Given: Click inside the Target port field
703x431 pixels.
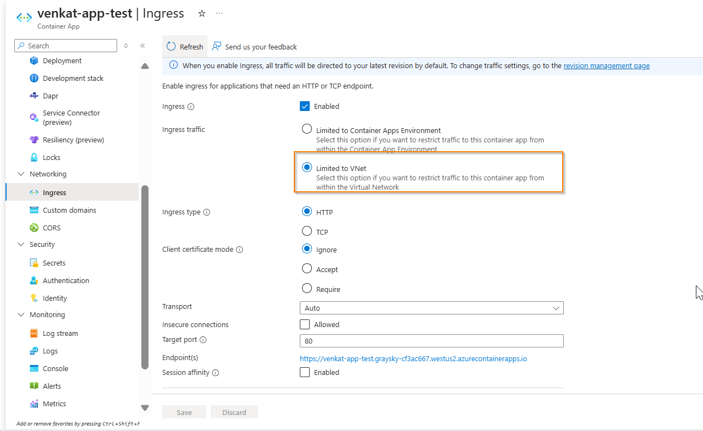Looking at the screenshot, I should [432, 341].
